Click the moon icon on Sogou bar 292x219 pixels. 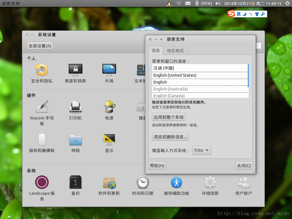click(x=245, y=14)
